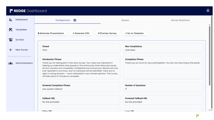Open the user account avatar icon

[x=208, y=11]
